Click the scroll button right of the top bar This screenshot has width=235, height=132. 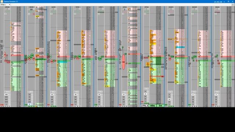[x=233, y=5]
